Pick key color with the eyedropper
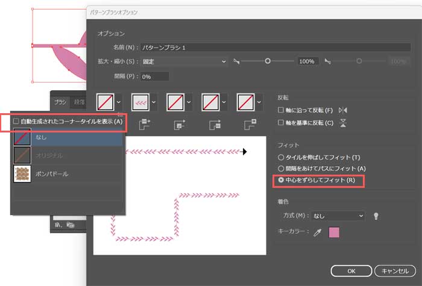This screenshot has height=286, width=422. (x=318, y=232)
